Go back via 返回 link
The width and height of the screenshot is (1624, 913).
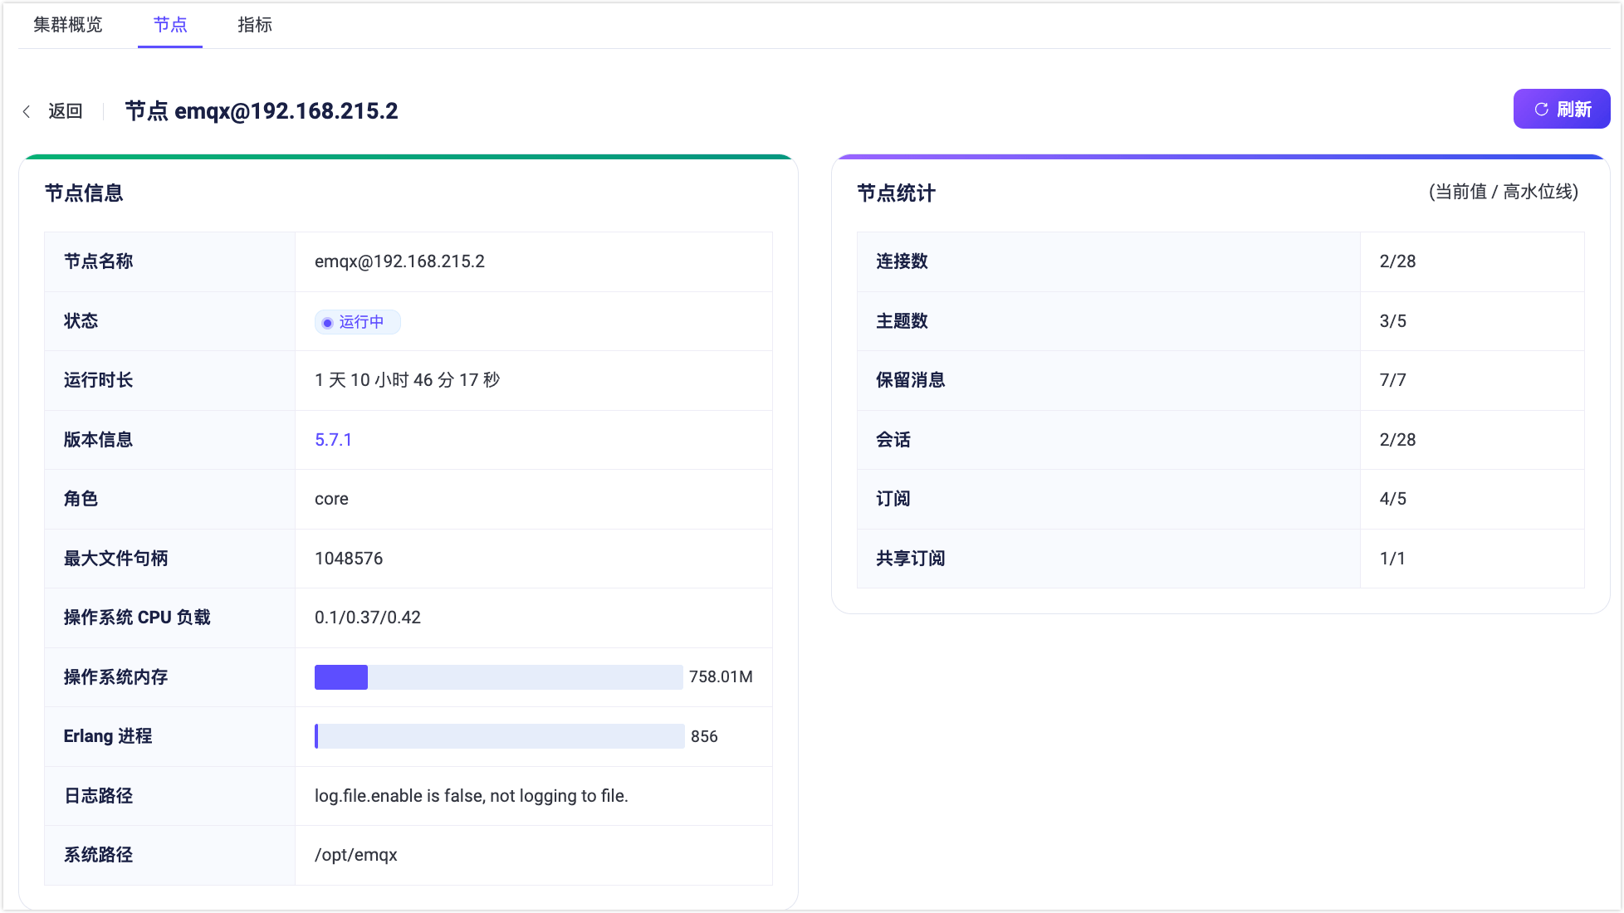coord(65,111)
